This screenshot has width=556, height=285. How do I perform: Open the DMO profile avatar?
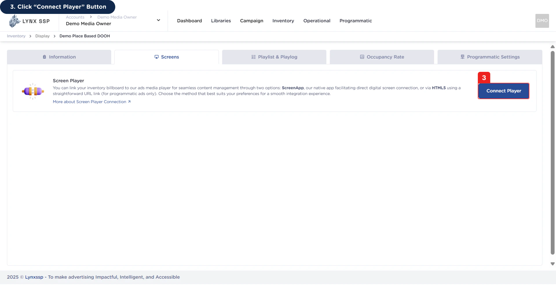(542, 21)
